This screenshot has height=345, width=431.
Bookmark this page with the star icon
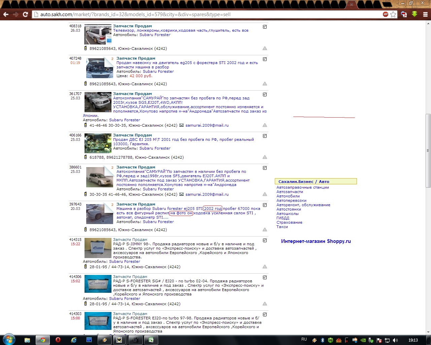[x=393, y=14]
